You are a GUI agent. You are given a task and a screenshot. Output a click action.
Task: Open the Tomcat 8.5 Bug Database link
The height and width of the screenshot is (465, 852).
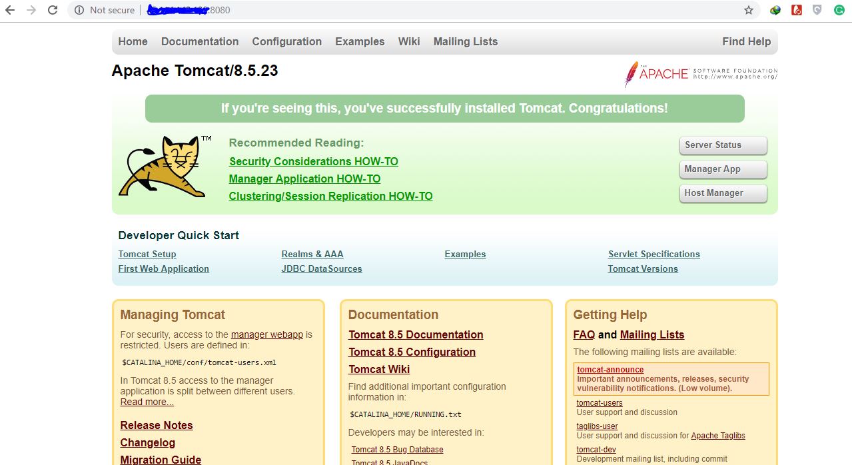(397, 450)
